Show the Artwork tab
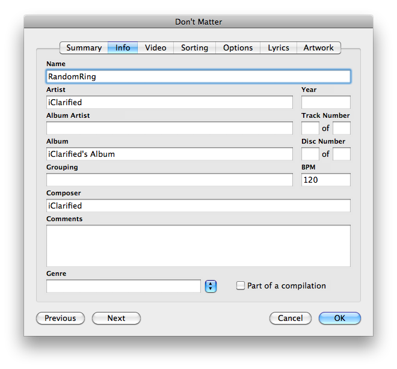Viewport: 397px width, 369px height. tap(319, 47)
